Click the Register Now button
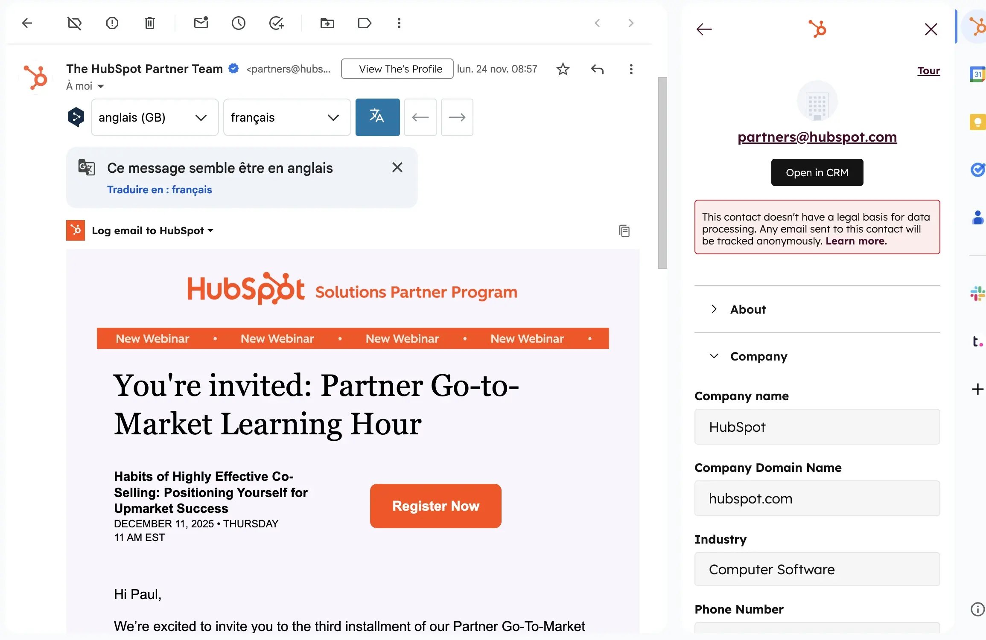The height and width of the screenshot is (640, 986). 435,506
